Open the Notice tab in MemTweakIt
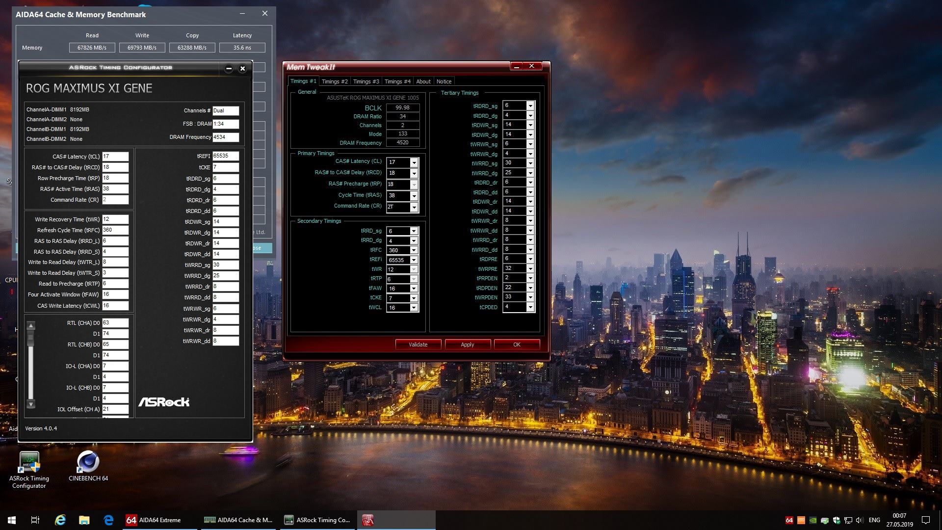Viewport: 942px width, 530px height. pos(444,81)
